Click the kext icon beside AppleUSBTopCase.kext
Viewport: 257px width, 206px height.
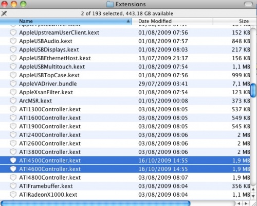coord(13,75)
